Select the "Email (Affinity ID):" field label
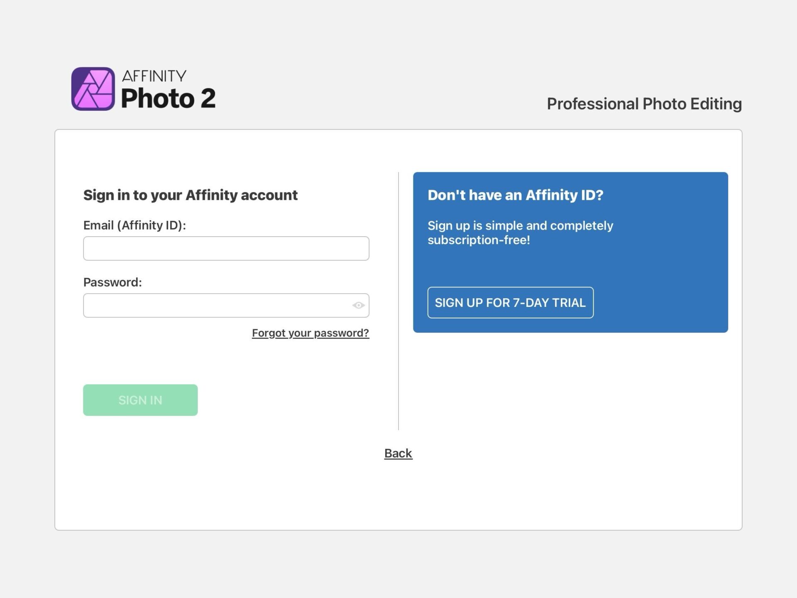Image resolution: width=797 pixels, height=598 pixels. pos(134,225)
